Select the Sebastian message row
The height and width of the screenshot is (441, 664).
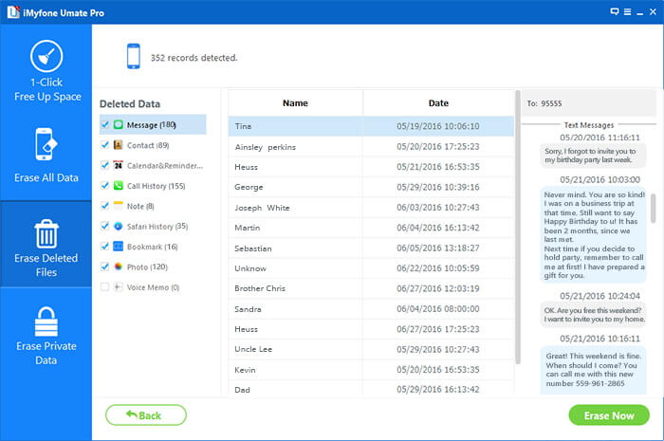[371, 248]
